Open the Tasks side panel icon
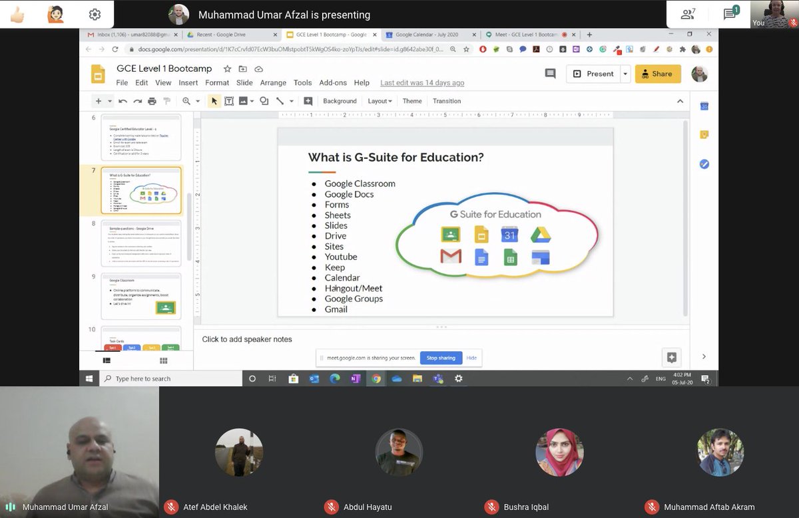 [704, 164]
